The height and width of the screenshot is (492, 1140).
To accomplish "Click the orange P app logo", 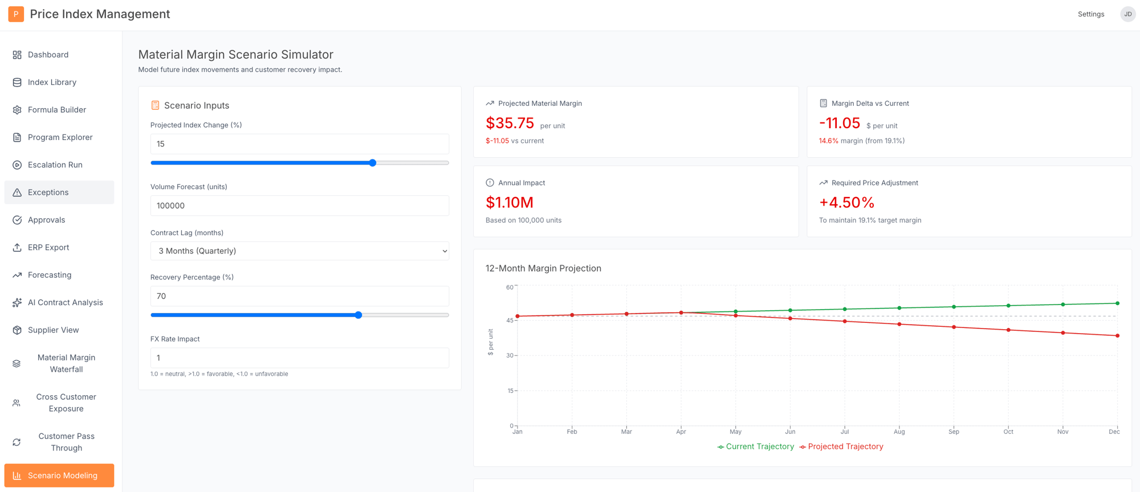I will 16,14.
